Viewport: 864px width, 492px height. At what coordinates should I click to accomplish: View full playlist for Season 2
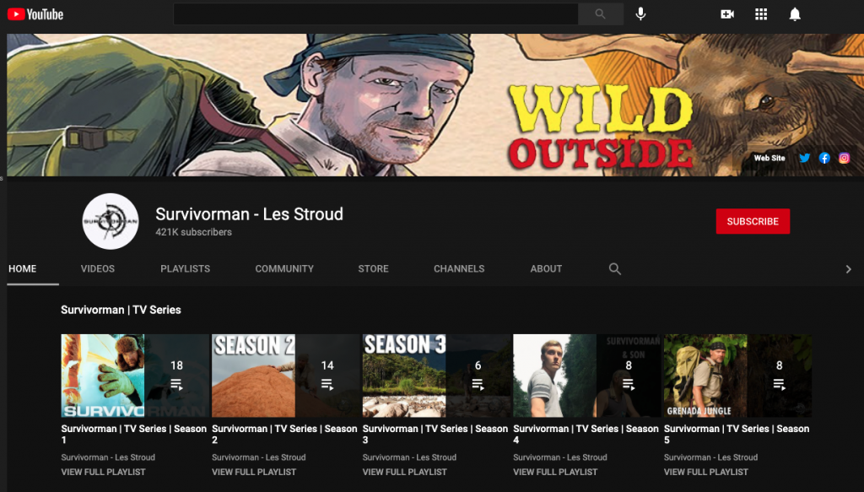click(x=254, y=472)
